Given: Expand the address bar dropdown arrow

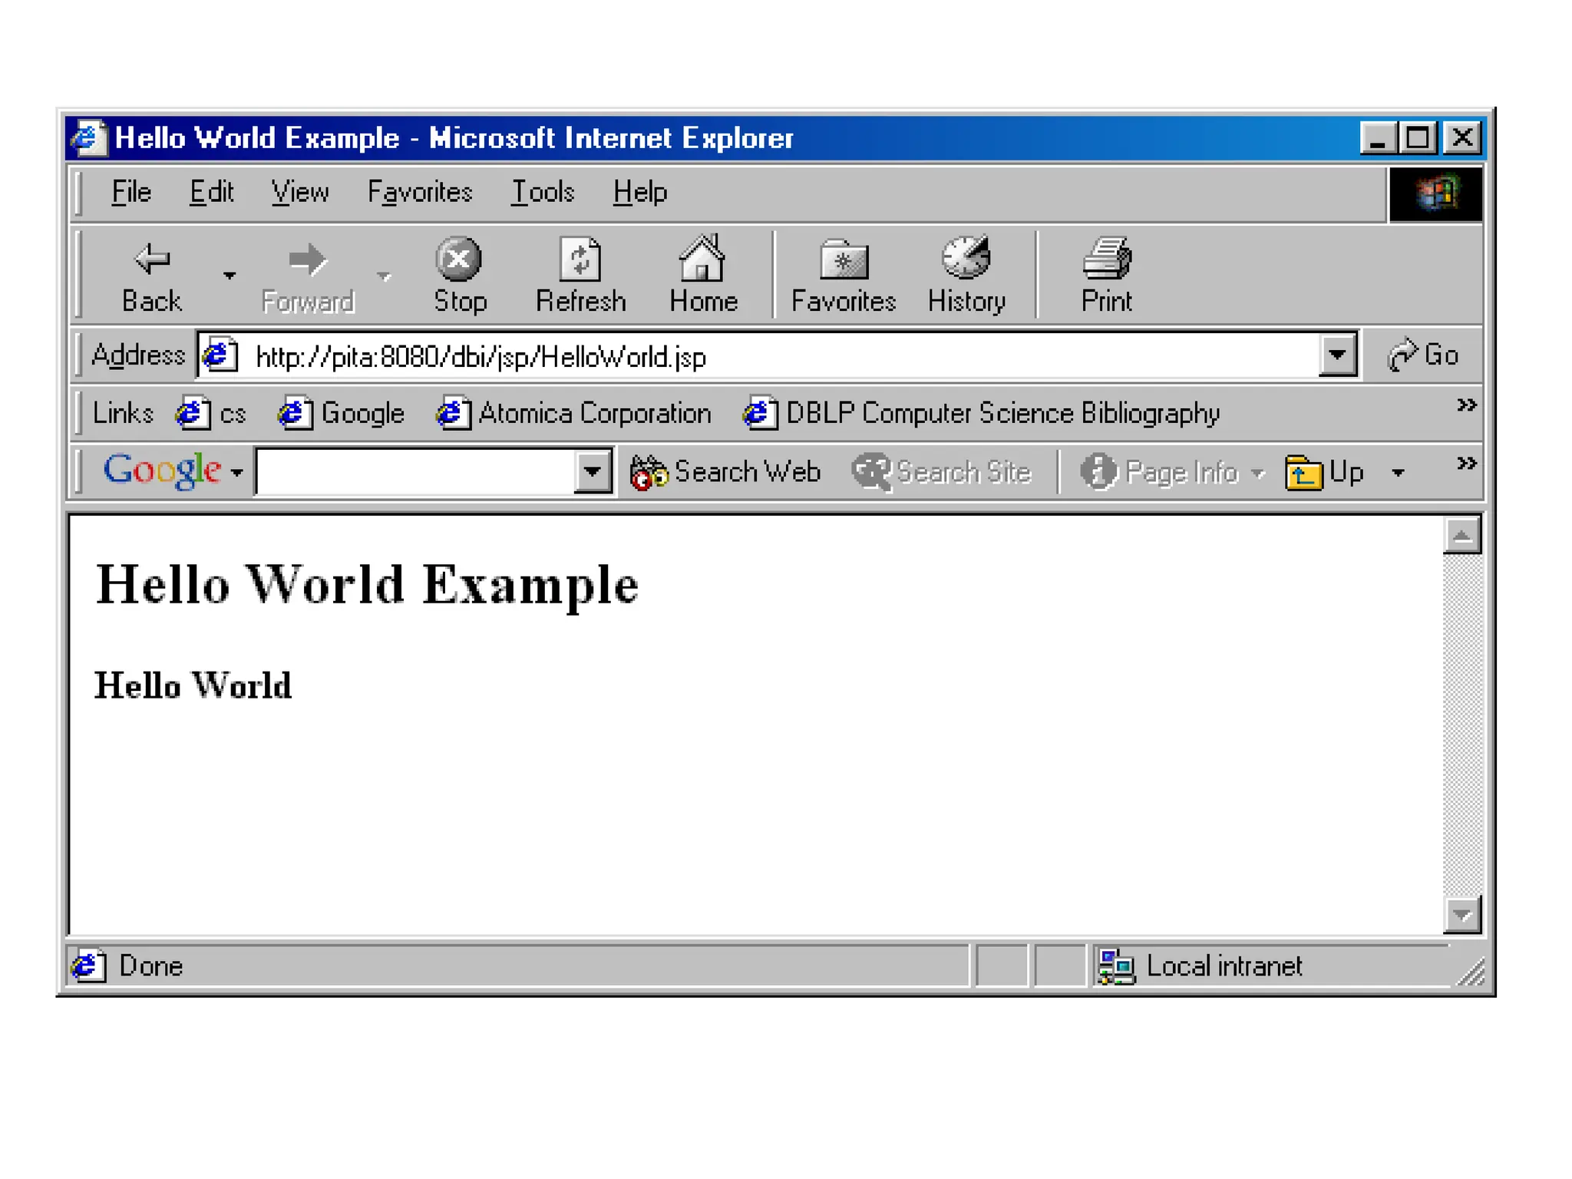Looking at the screenshot, I should pyautogui.click(x=1337, y=355).
